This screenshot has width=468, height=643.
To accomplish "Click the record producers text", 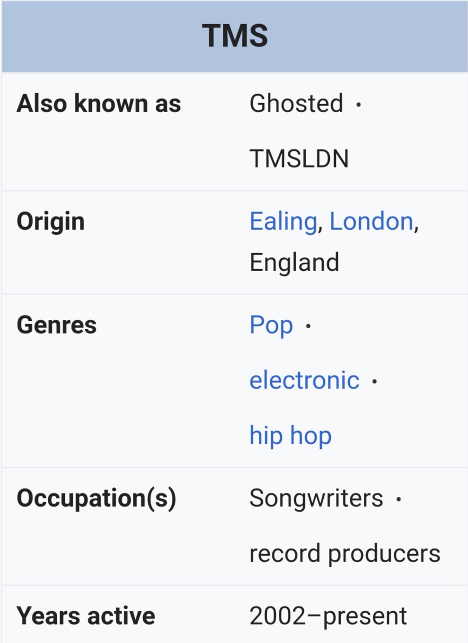I will [x=345, y=554].
